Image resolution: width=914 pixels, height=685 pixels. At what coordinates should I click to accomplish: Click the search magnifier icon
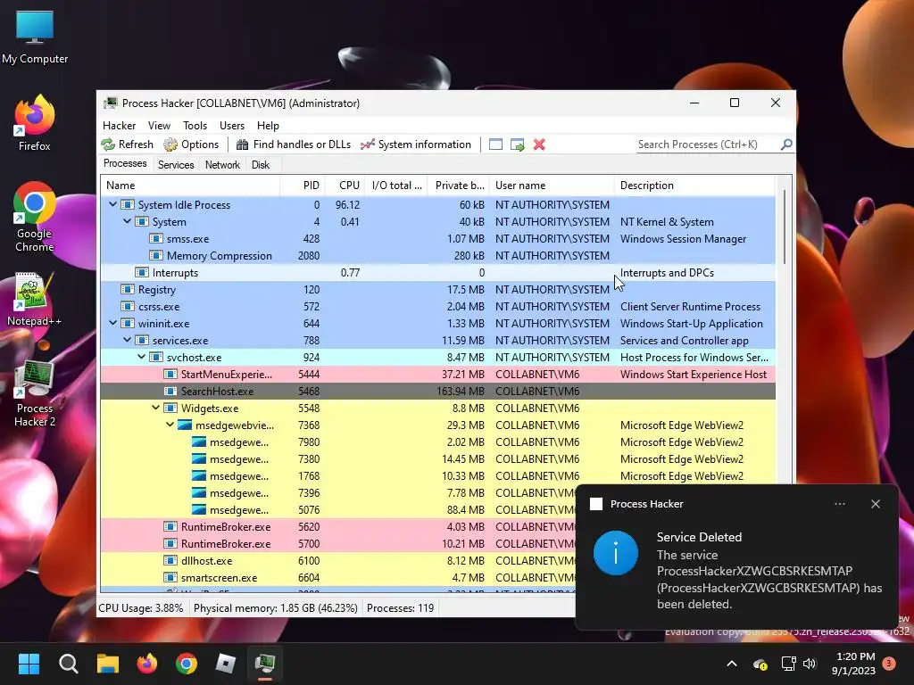click(x=786, y=144)
